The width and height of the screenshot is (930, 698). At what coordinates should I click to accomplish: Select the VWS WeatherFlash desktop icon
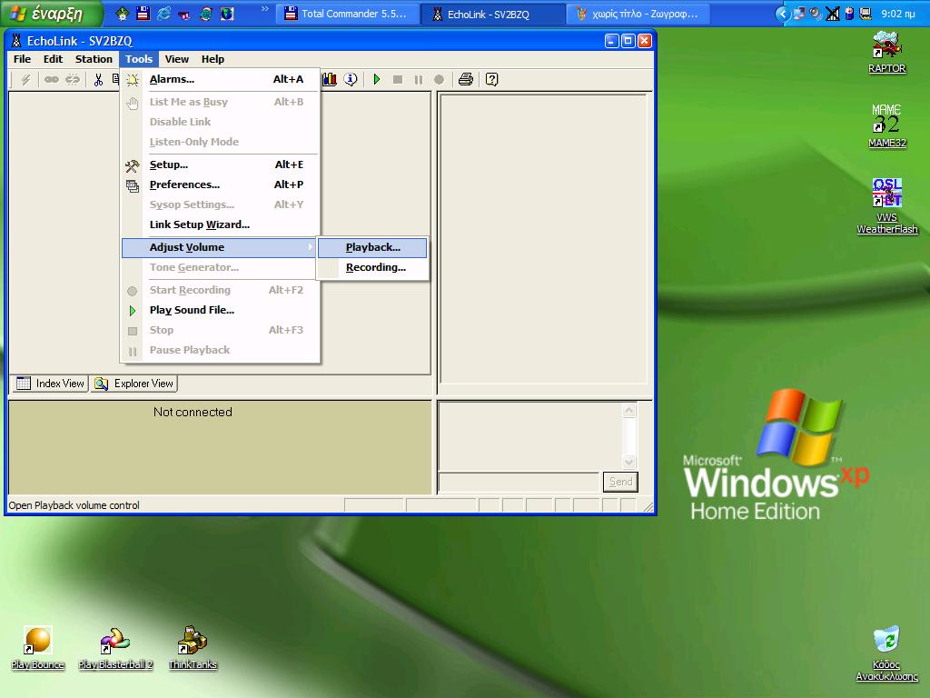[886, 206]
